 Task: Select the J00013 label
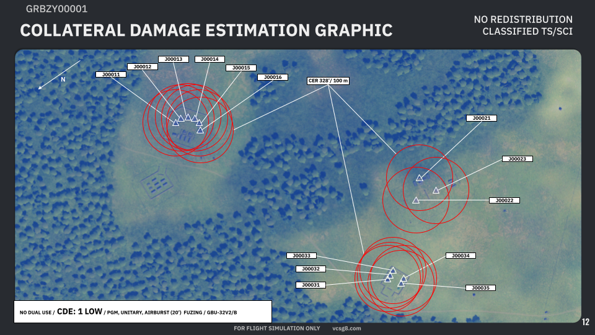[174, 59]
